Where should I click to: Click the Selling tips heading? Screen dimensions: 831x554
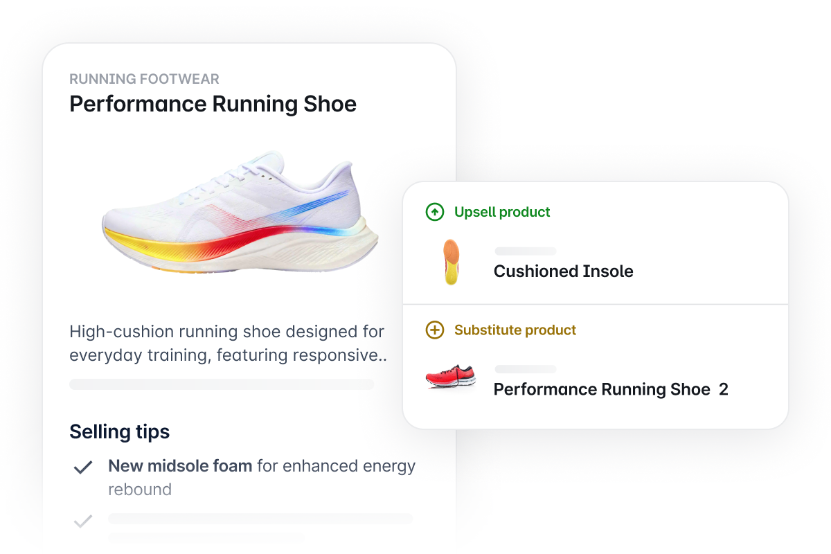click(119, 431)
